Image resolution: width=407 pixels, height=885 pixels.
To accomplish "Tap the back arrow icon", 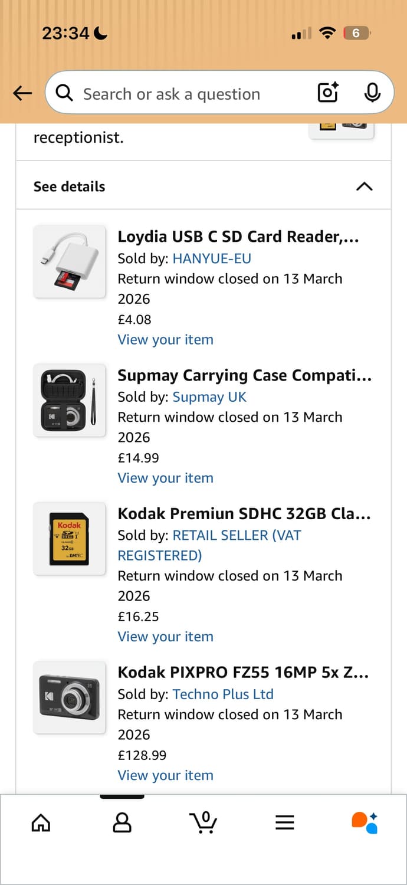I will coord(22,93).
